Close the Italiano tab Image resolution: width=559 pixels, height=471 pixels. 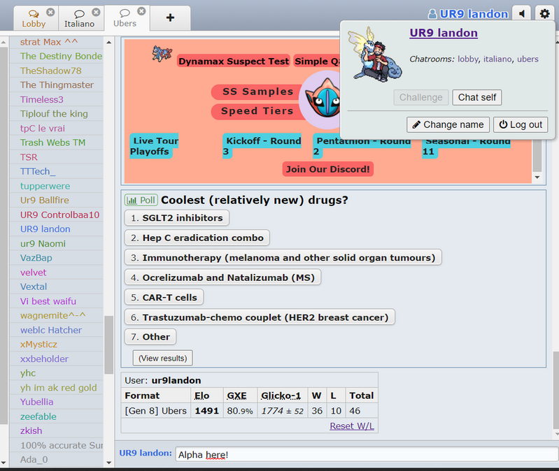[99, 12]
